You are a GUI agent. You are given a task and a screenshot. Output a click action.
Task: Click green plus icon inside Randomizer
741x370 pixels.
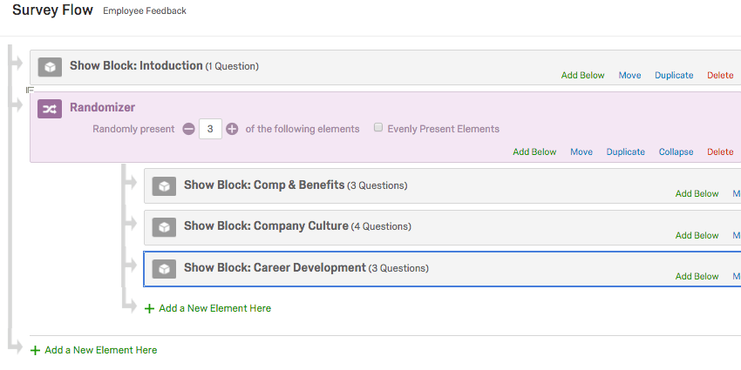coord(149,308)
